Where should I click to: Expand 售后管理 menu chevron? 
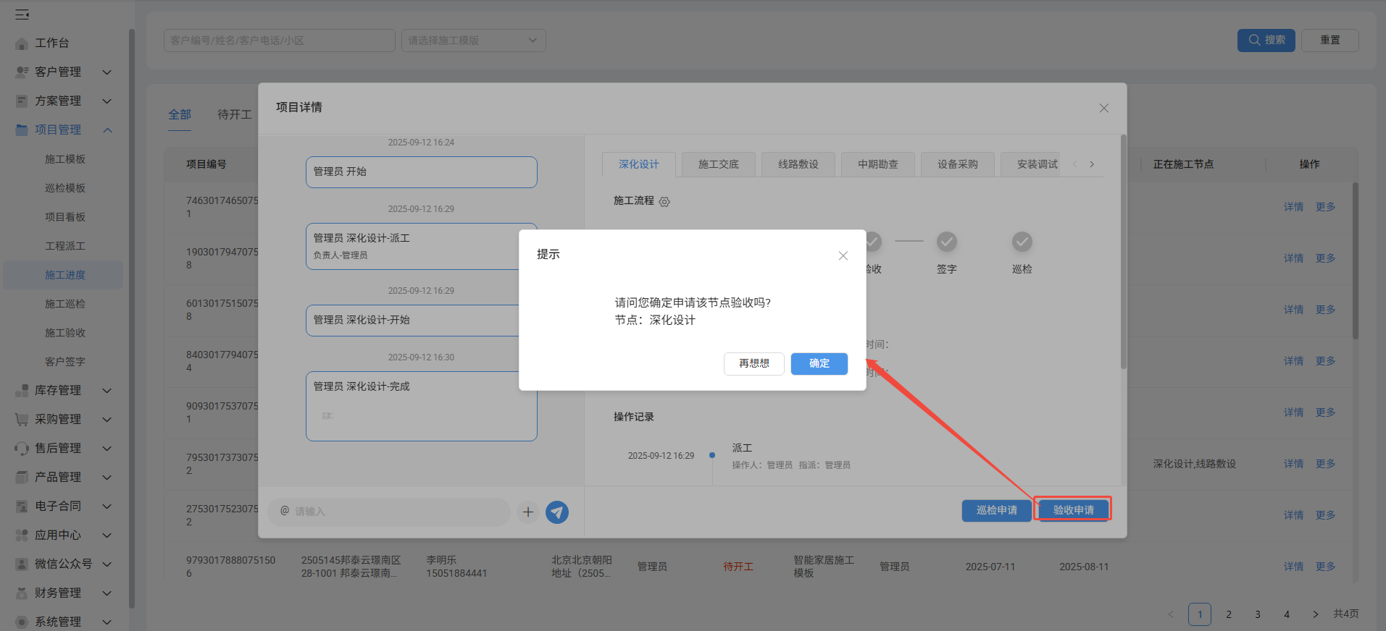(x=107, y=449)
